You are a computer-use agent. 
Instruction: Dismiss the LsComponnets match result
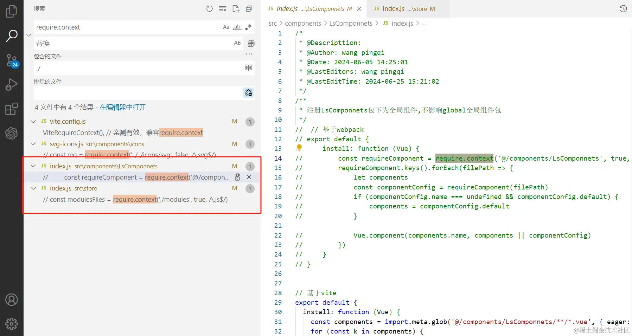tap(249, 177)
